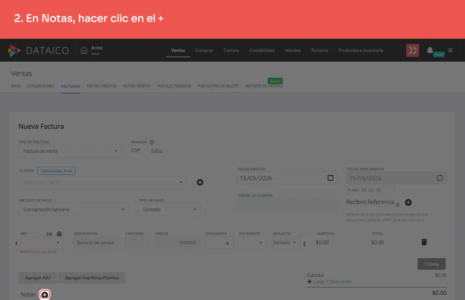Viewport: 465px width, 300px height.
Task: Open the Ret. Fuente dropdown
Action: [252, 243]
